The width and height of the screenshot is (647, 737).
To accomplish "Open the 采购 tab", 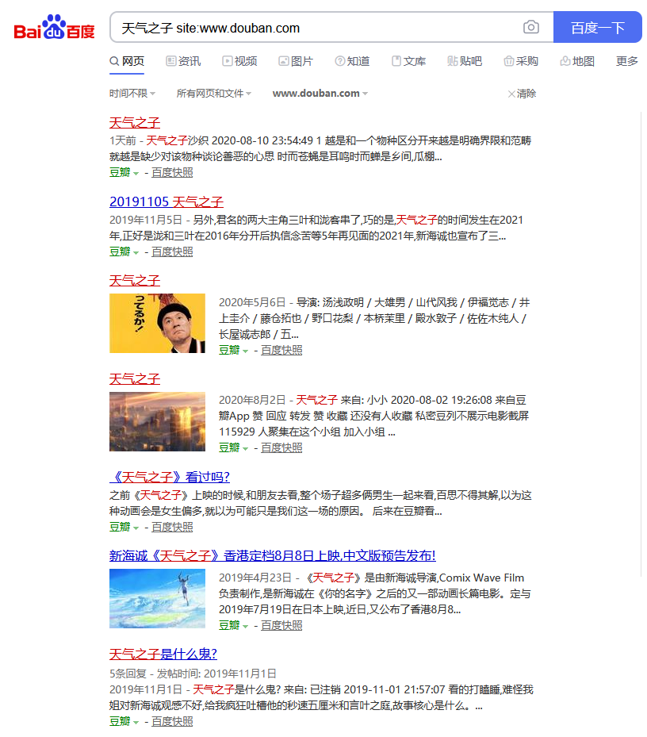I will click(x=521, y=62).
